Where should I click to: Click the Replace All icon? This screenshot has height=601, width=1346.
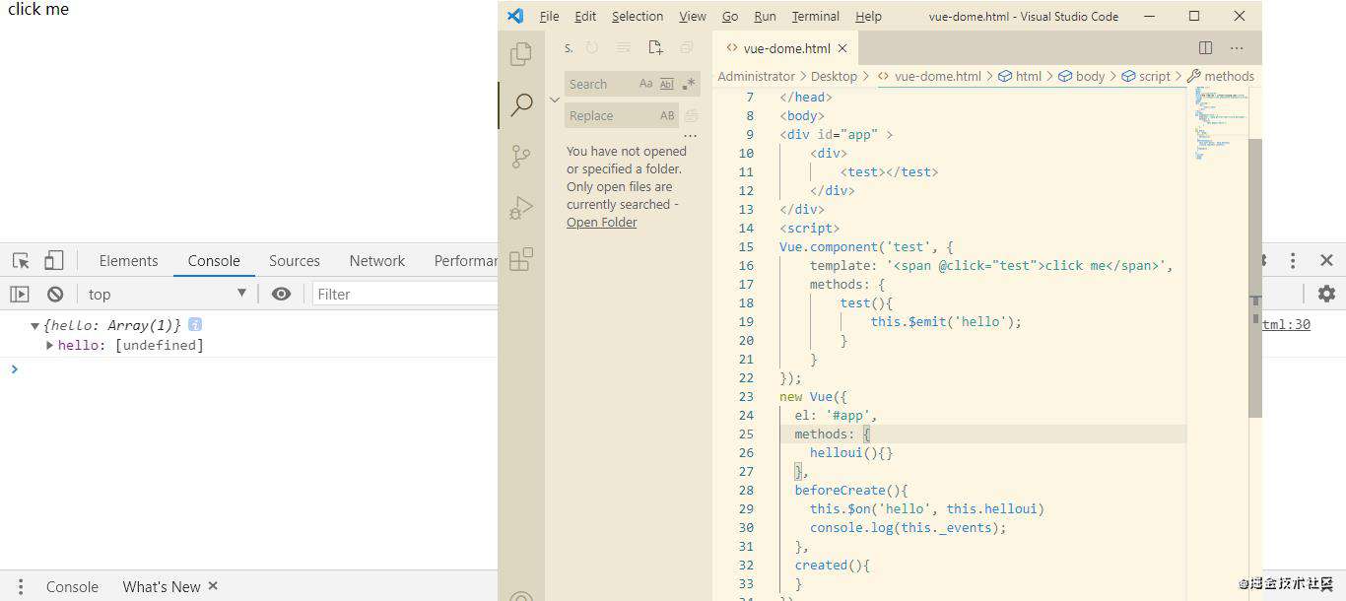[x=692, y=116]
